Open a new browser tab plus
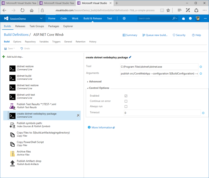This screenshot has width=209, height=178. click(x=117, y=3)
